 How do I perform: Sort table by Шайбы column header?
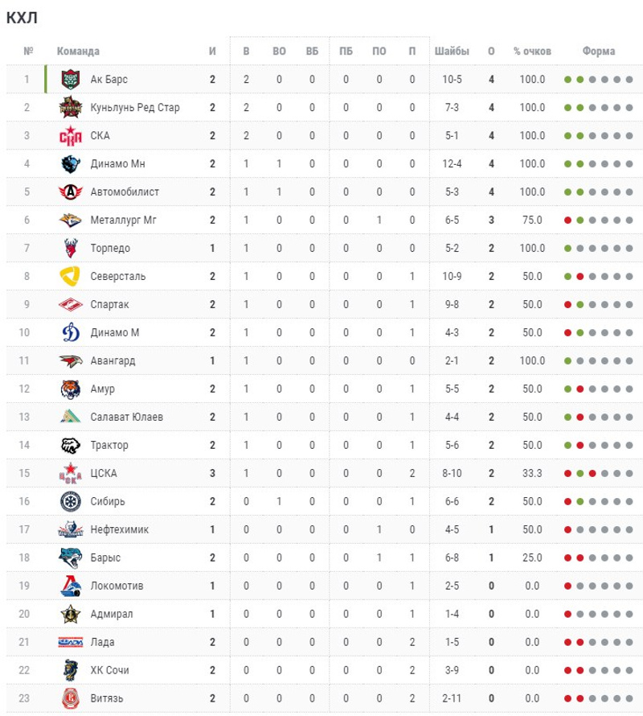[452, 51]
